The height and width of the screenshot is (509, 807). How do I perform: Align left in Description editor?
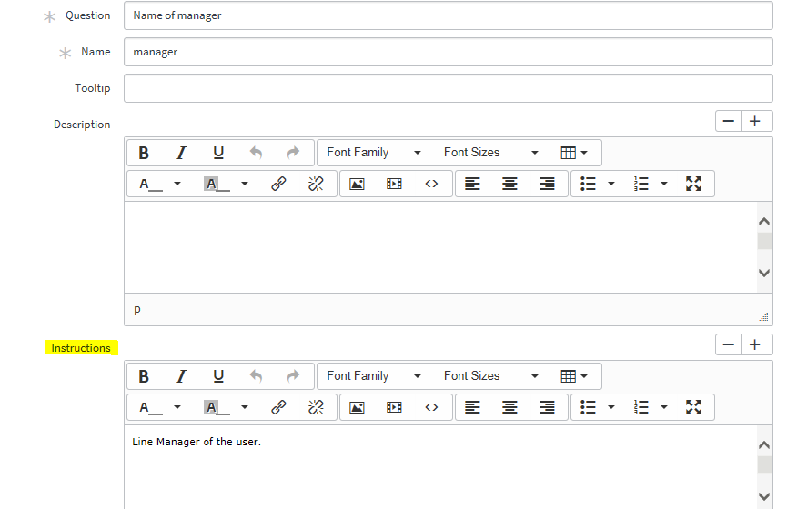point(472,184)
